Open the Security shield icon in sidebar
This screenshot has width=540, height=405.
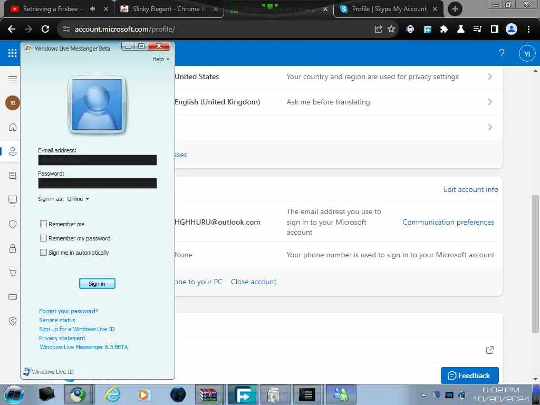pos(13,224)
